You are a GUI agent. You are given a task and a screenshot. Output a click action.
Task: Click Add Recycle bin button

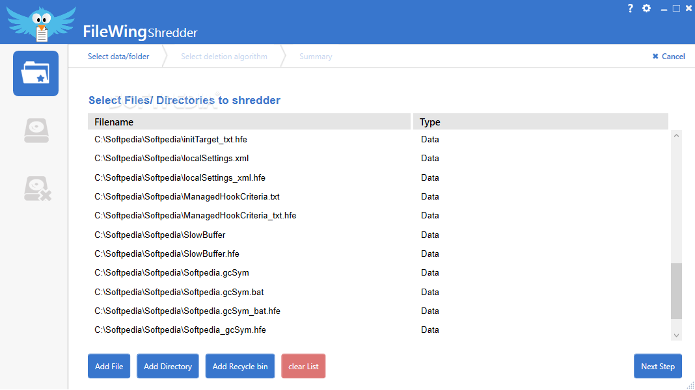pos(239,366)
